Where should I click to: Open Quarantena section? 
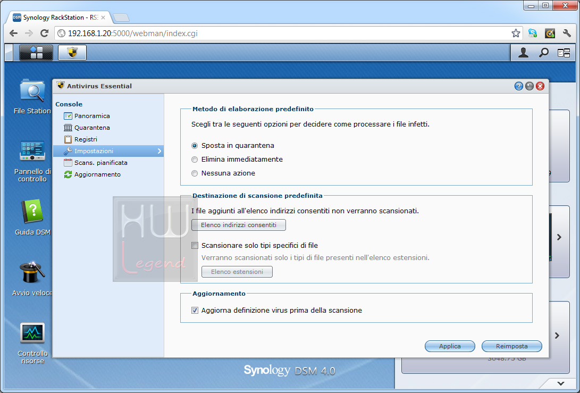(108, 128)
